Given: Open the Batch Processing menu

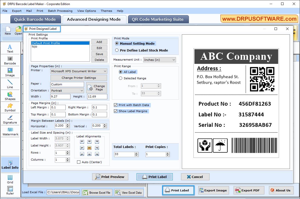Looking at the screenshot, I should pos(60,11).
